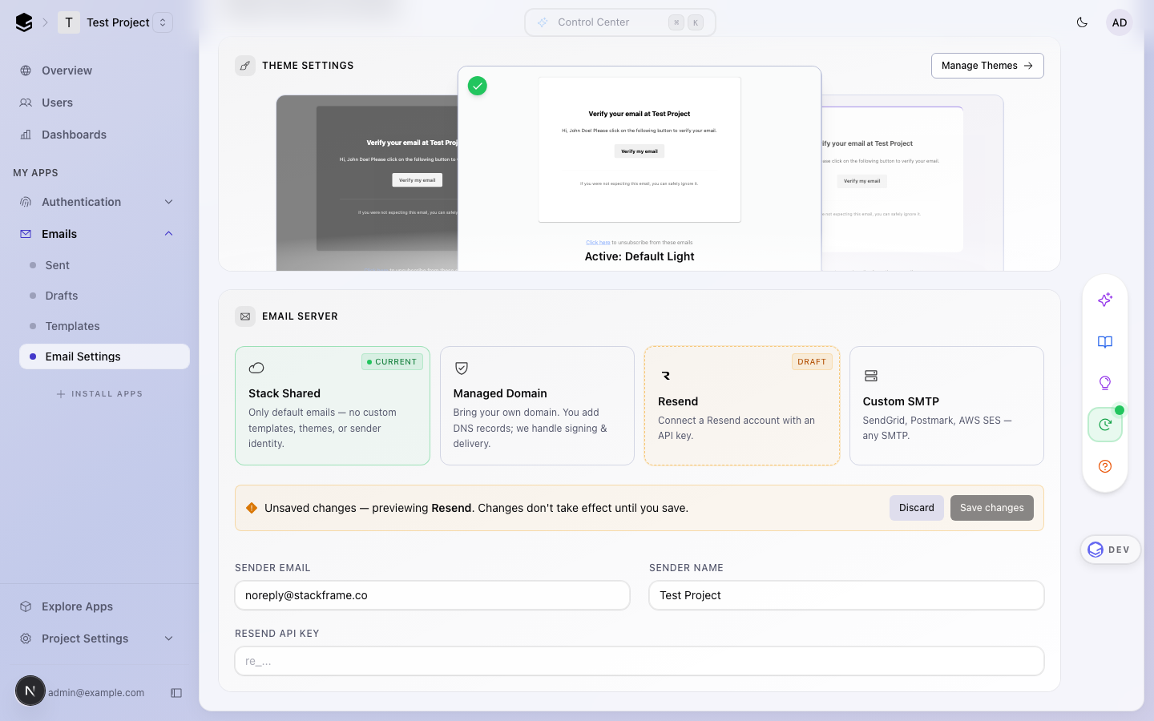Click the green active theme checkmark
1154x721 pixels.
click(478, 86)
